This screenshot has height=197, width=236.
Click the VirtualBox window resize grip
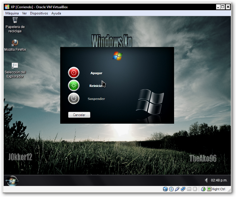click(229, 190)
